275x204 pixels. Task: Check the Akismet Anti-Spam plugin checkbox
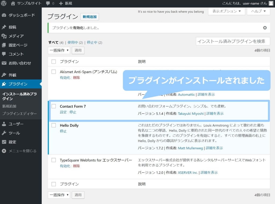click(54, 72)
